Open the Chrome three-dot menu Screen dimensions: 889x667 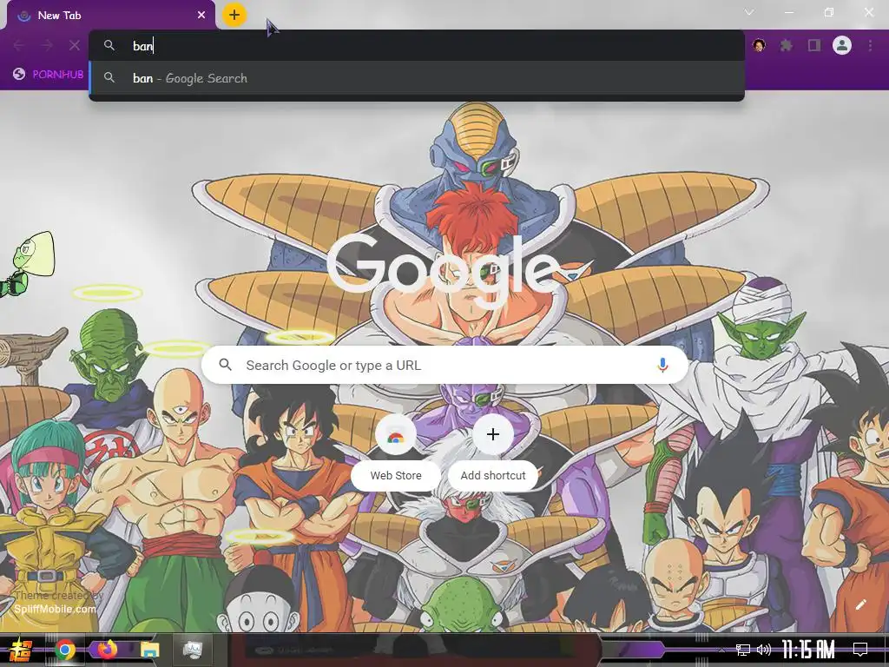click(870, 45)
